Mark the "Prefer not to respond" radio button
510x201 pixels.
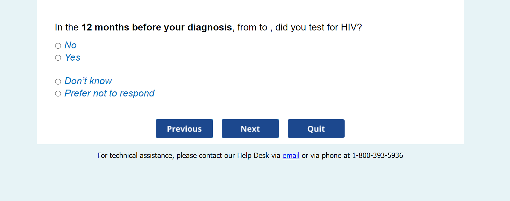click(x=58, y=94)
